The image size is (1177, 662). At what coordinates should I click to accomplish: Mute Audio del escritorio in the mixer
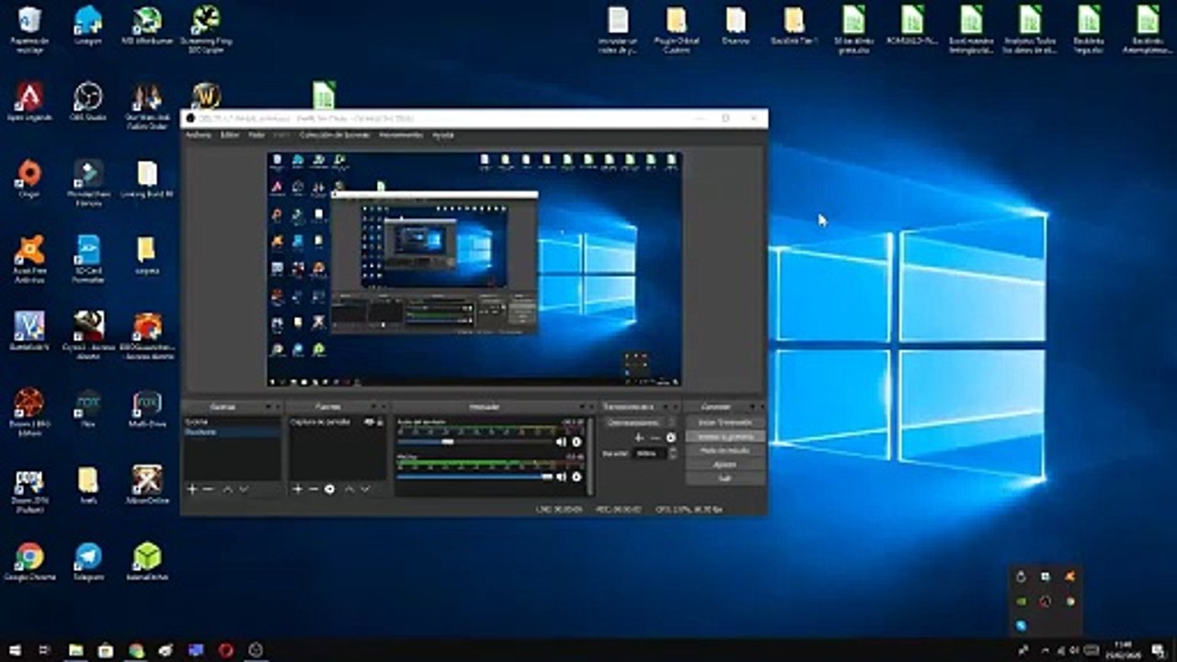562,442
